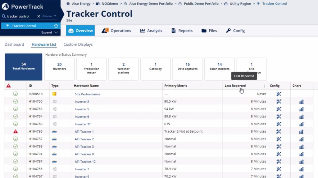Open config wrench for ATI Tracker 3
The width and height of the screenshot is (318, 178).
[x=279, y=146]
